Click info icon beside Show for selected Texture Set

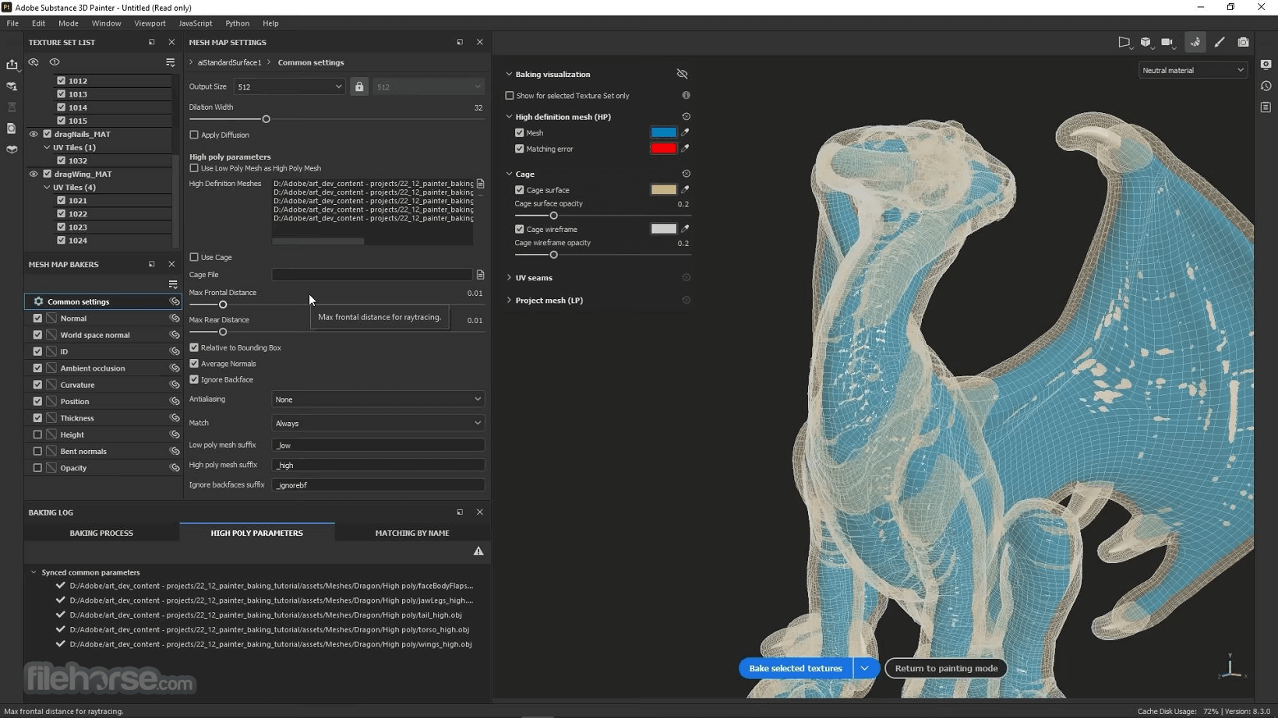[686, 95]
